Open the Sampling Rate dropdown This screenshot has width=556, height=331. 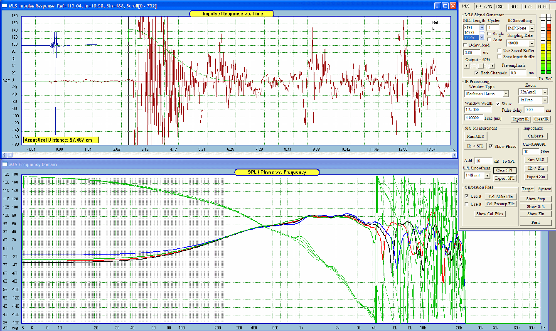tap(531, 43)
